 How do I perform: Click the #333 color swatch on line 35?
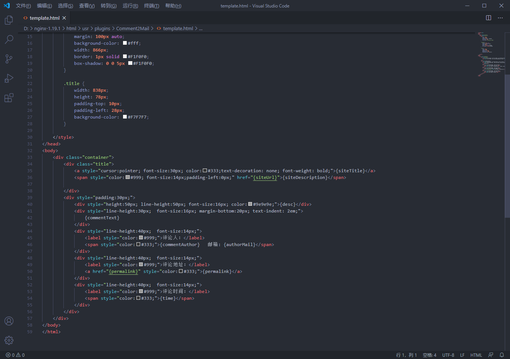(205, 171)
